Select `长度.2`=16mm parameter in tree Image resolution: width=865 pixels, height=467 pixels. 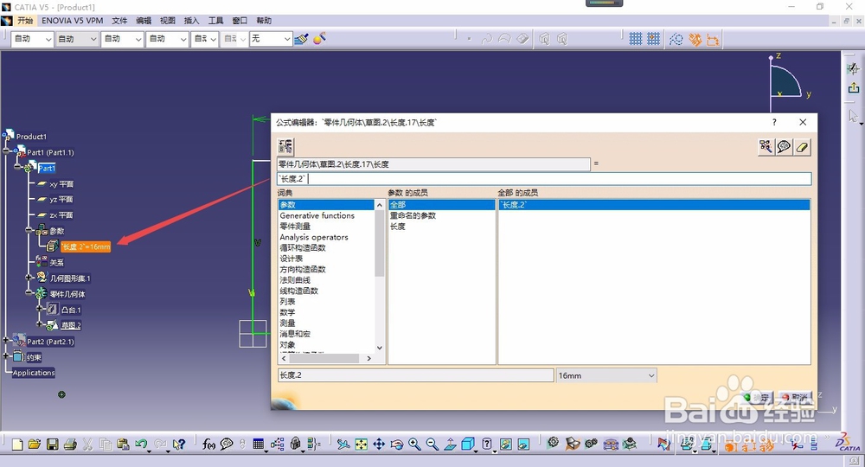coord(86,246)
